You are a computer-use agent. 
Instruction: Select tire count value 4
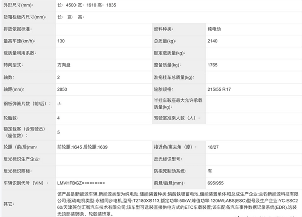(58, 118)
